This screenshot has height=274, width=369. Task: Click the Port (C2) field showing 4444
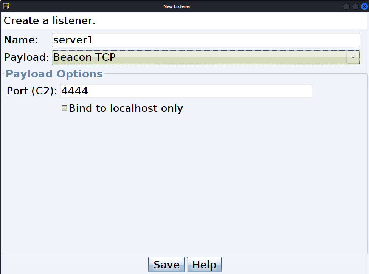pyautogui.click(x=186, y=91)
